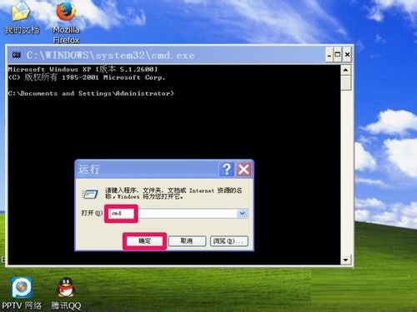Viewport: 417px width, 312px height.
Task: Click the cmd scrollbar down arrow
Action: [x=345, y=260]
